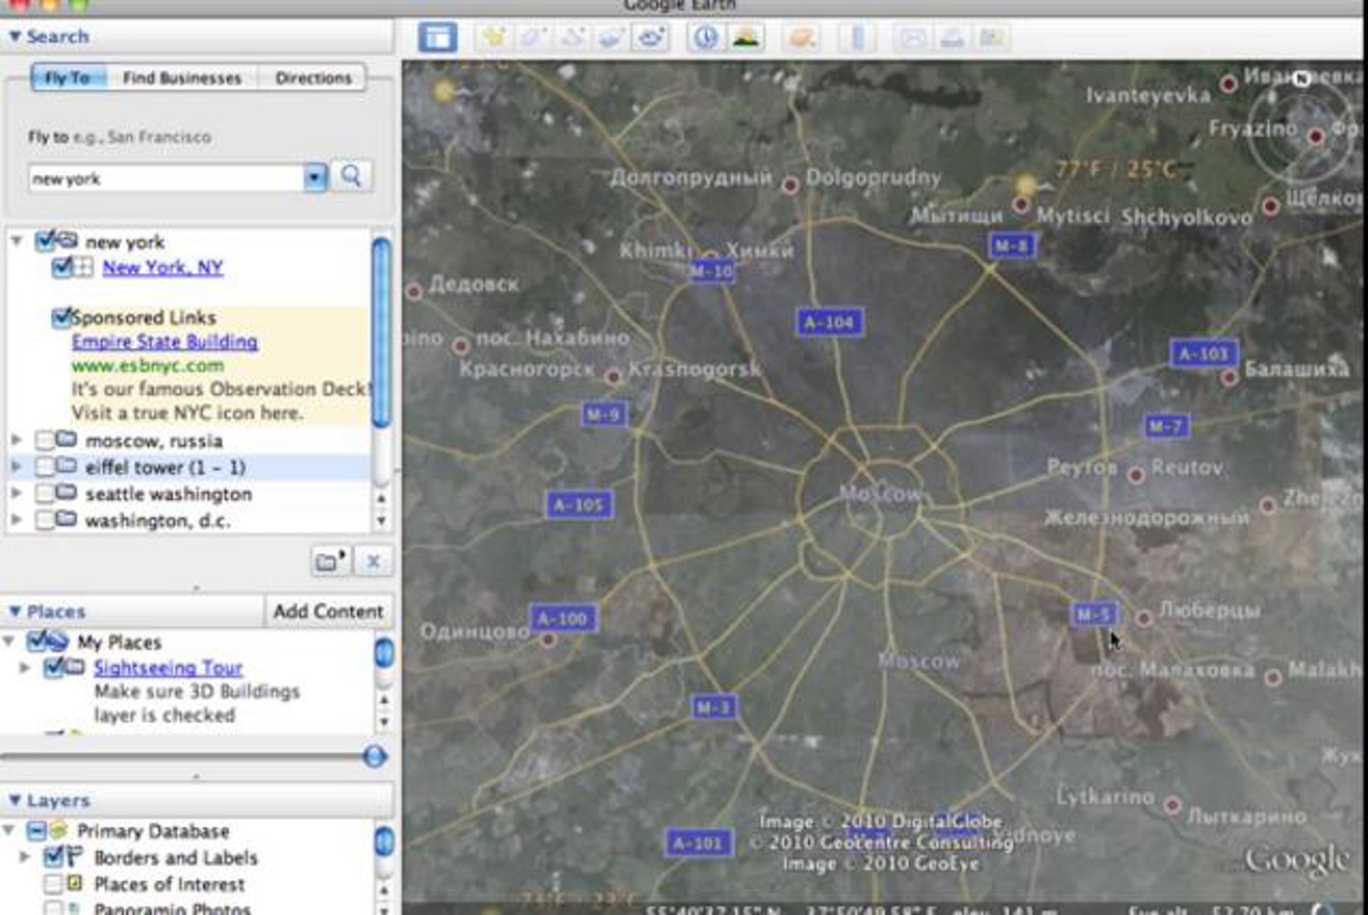
Task: Click the record a tour toolbar icon
Action: click(x=650, y=38)
